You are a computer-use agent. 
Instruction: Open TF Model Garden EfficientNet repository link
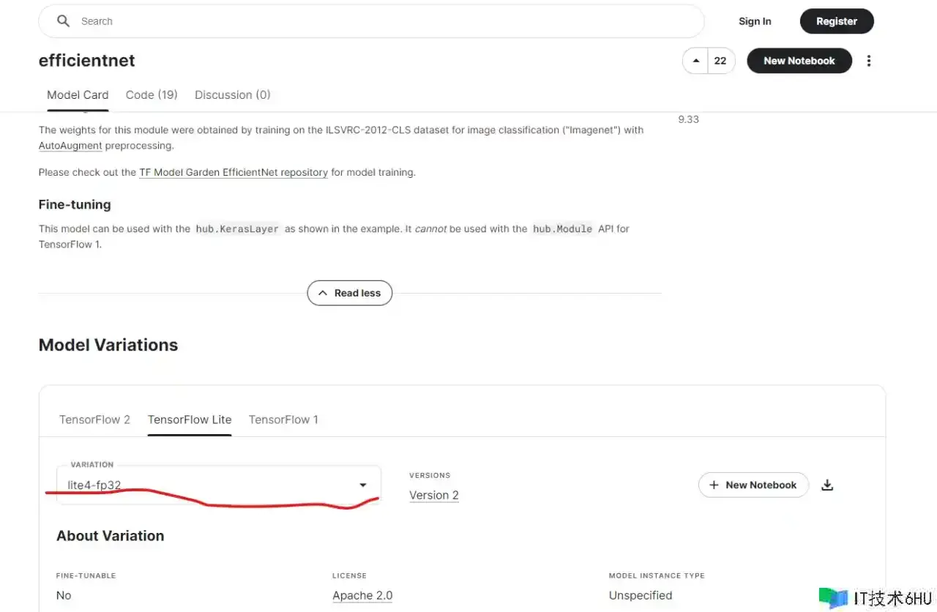click(234, 173)
